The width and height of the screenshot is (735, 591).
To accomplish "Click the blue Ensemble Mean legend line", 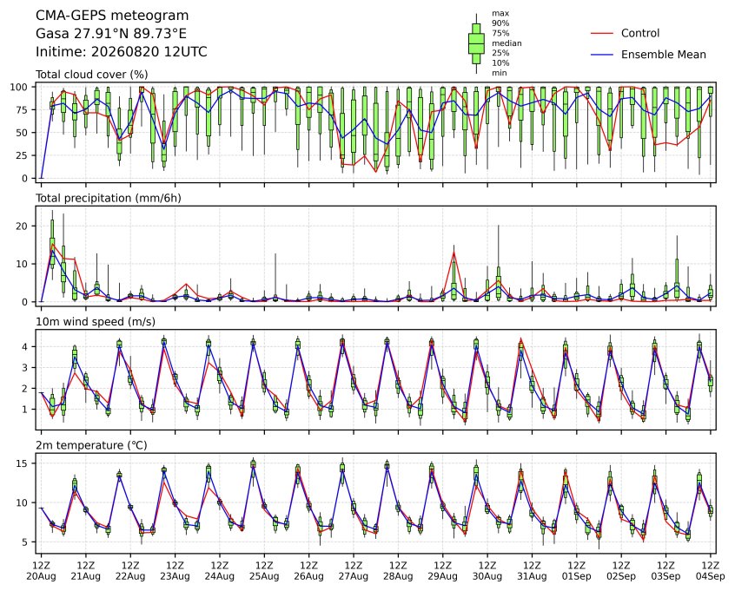I will pyautogui.click(x=601, y=55).
